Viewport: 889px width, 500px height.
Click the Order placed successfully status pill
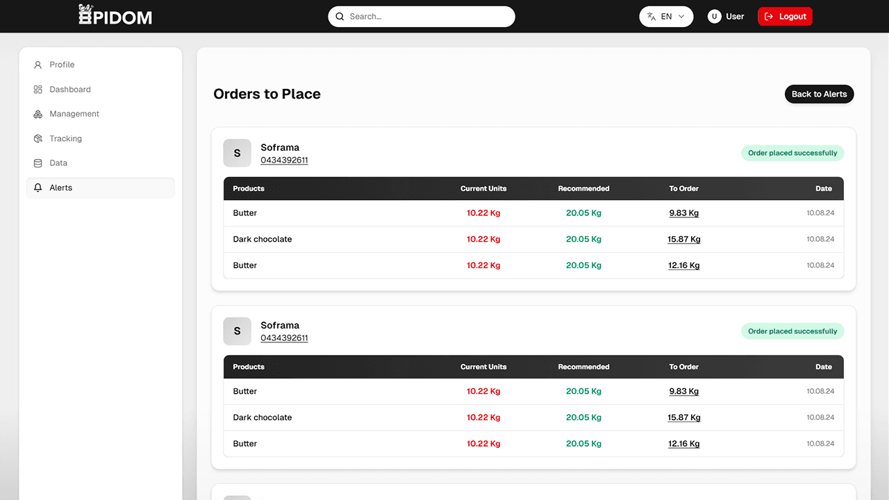click(x=792, y=153)
